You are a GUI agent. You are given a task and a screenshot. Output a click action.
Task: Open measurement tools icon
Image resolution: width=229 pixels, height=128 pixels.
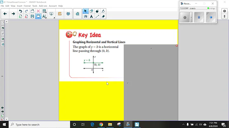44,16
